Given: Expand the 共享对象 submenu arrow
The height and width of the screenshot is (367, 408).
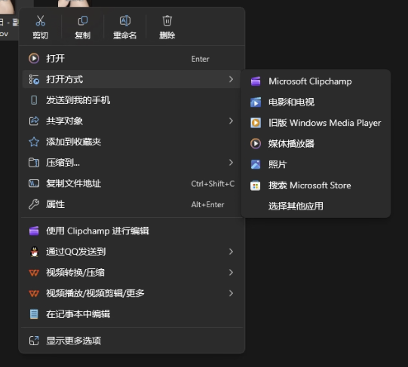Looking at the screenshot, I should [x=231, y=121].
